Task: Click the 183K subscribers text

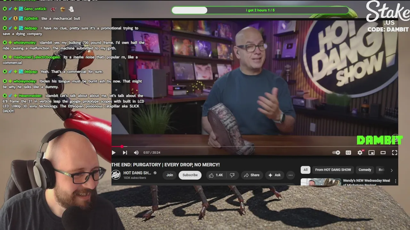Action: [x=135, y=178]
